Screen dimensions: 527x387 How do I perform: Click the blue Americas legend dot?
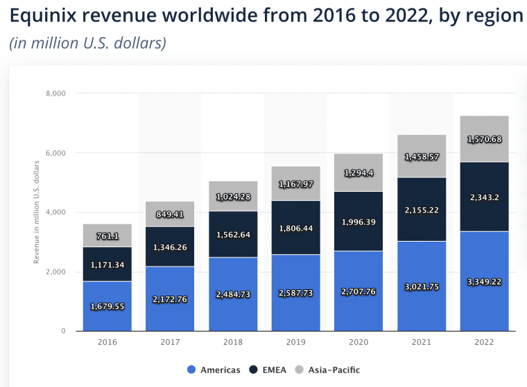(x=191, y=370)
